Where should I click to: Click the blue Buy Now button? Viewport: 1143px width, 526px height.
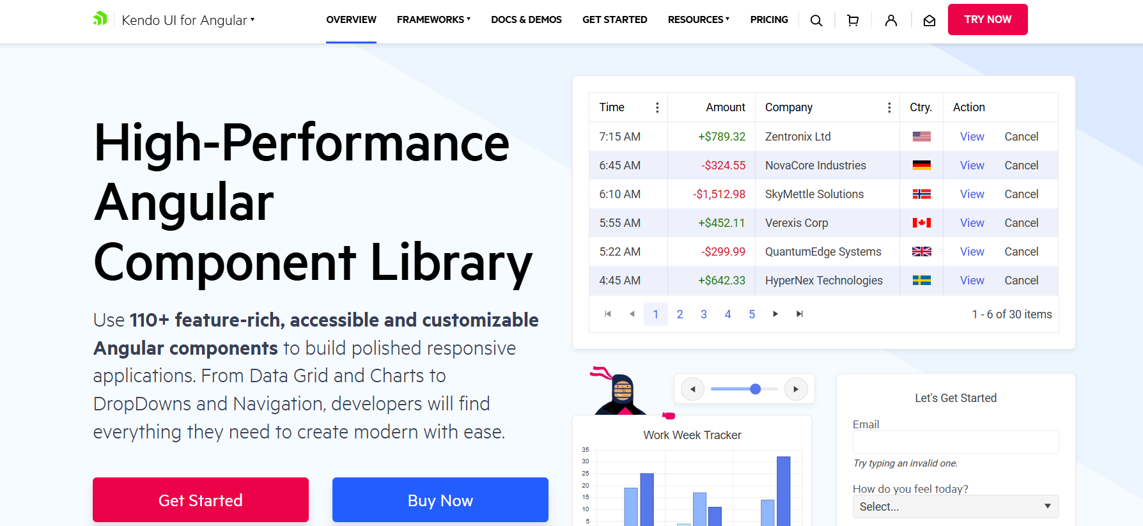(x=440, y=500)
